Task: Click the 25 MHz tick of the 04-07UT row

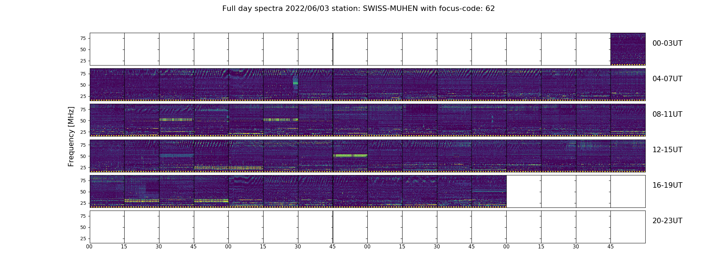Action: tap(83, 96)
